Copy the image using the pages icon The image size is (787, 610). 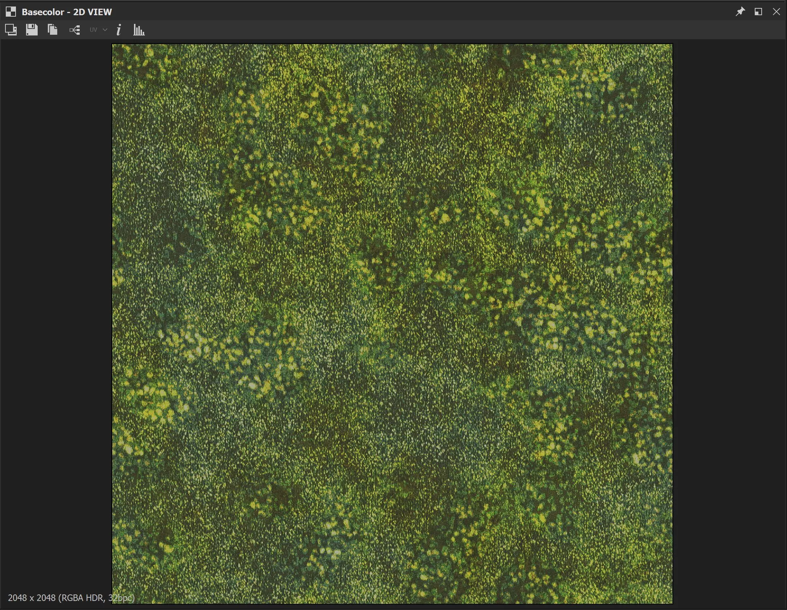pos(53,30)
